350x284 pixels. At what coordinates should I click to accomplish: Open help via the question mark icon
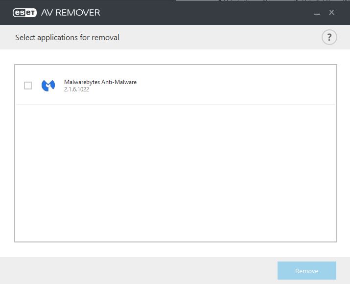pyautogui.click(x=329, y=37)
